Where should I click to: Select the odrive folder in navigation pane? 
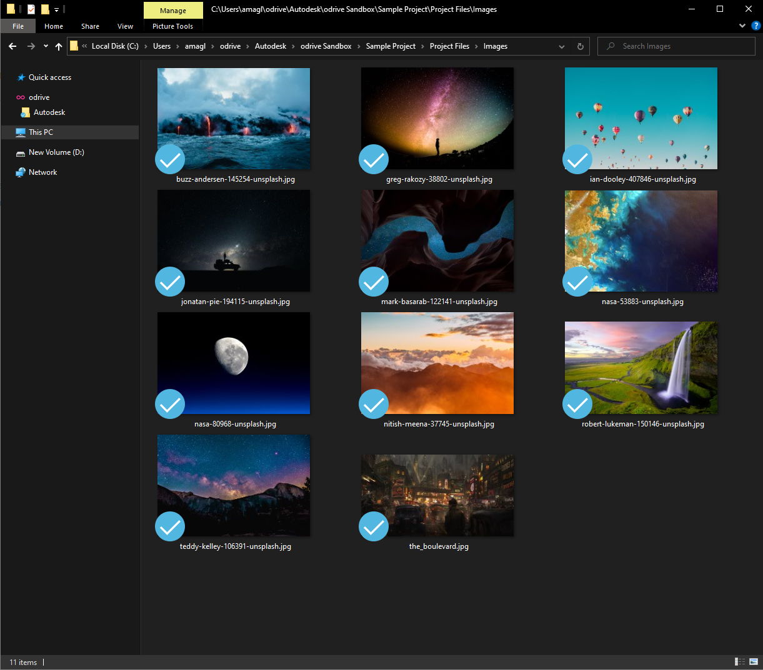click(39, 97)
